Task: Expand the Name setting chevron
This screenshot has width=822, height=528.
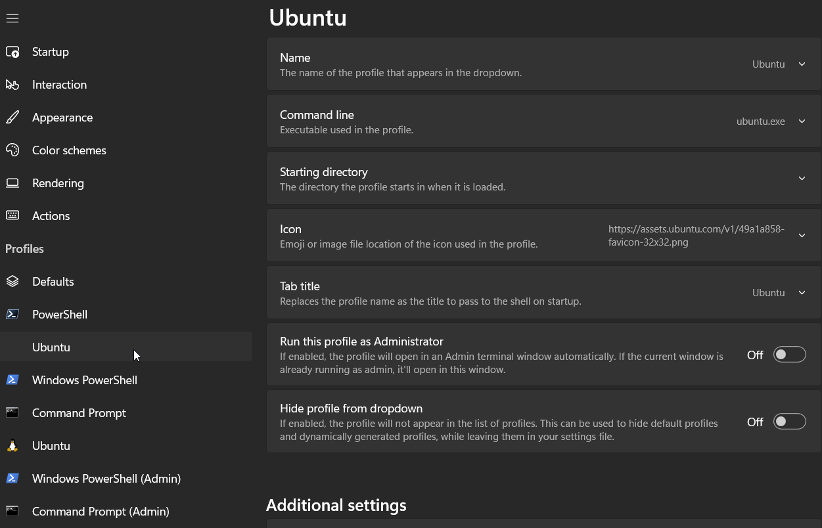Action: pos(802,64)
